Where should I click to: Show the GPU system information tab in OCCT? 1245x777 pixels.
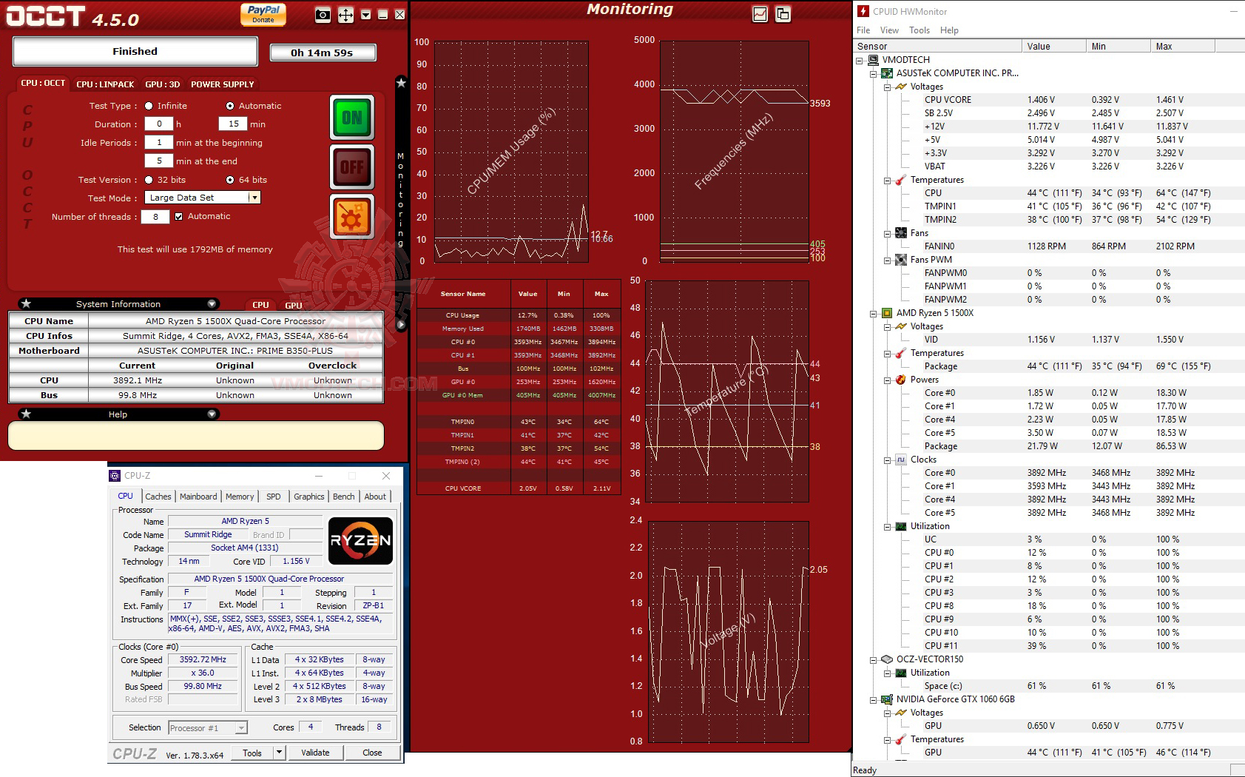(x=294, y=305)
